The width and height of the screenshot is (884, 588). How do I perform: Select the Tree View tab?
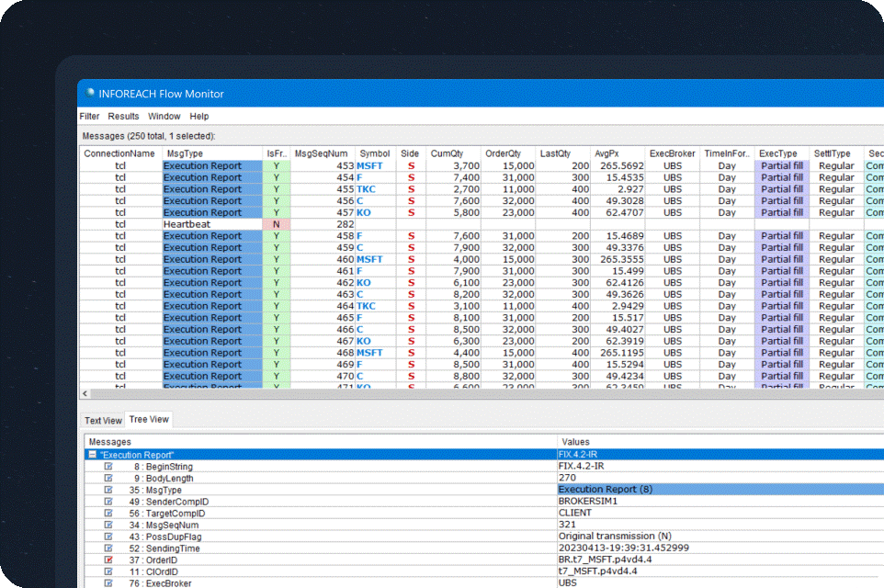(x=149, y=420)
